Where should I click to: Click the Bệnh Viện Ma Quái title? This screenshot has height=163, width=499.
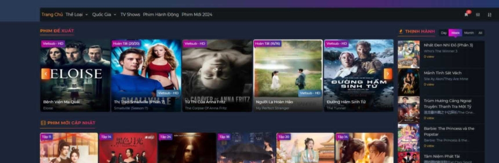click(61, 102)
